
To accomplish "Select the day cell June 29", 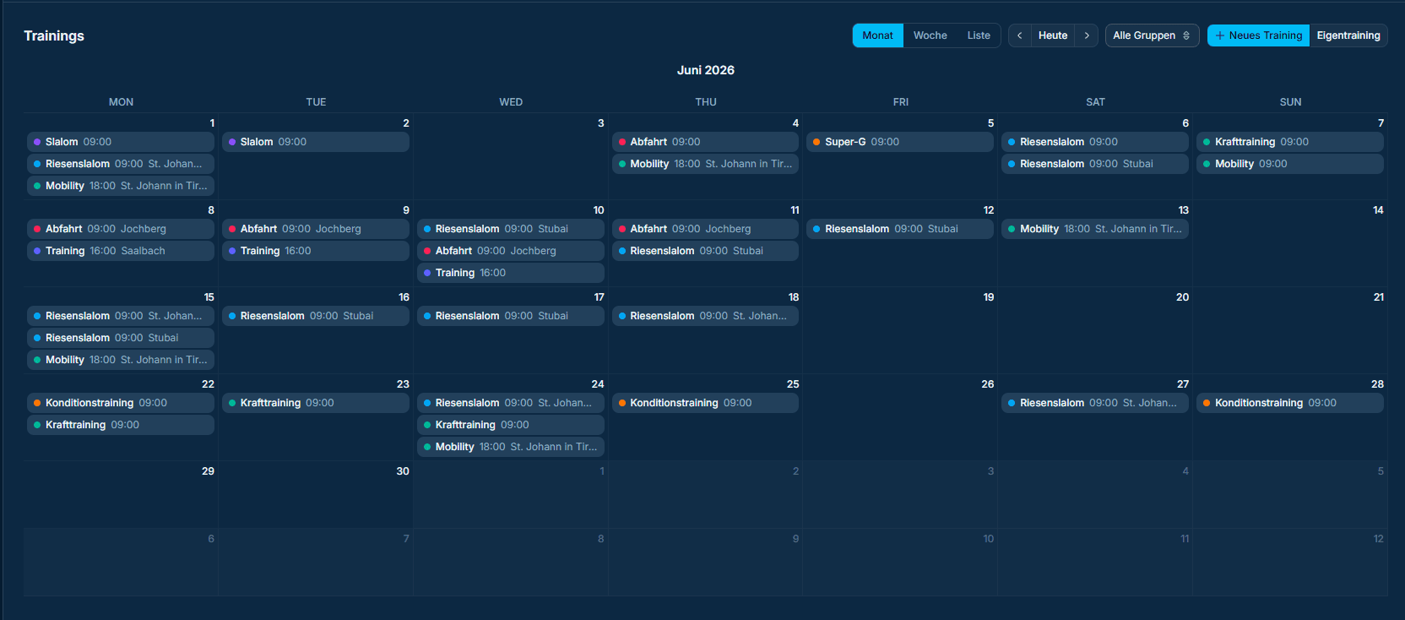I will [121, 495].
